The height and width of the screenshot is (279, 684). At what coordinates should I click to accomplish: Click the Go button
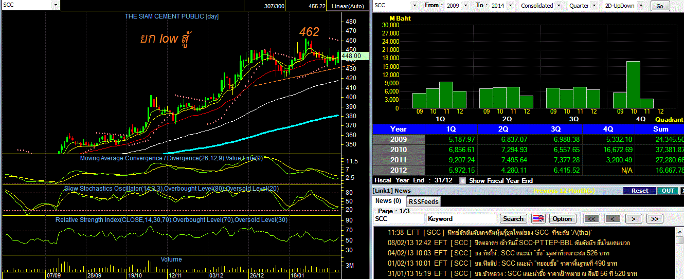click(660, 6)
